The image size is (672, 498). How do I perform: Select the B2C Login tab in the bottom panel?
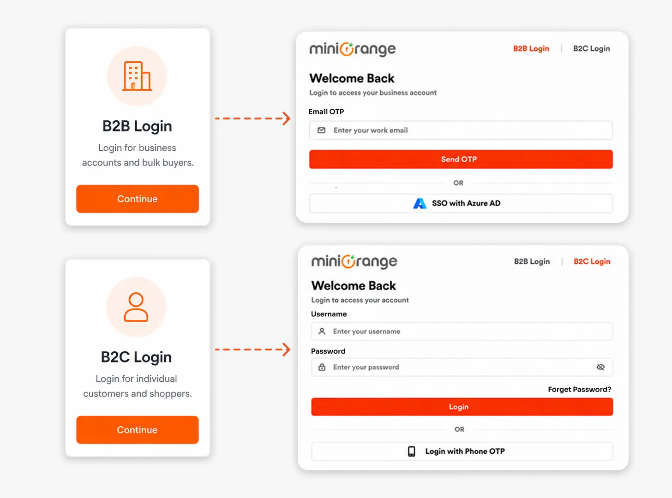pos(592,261)
